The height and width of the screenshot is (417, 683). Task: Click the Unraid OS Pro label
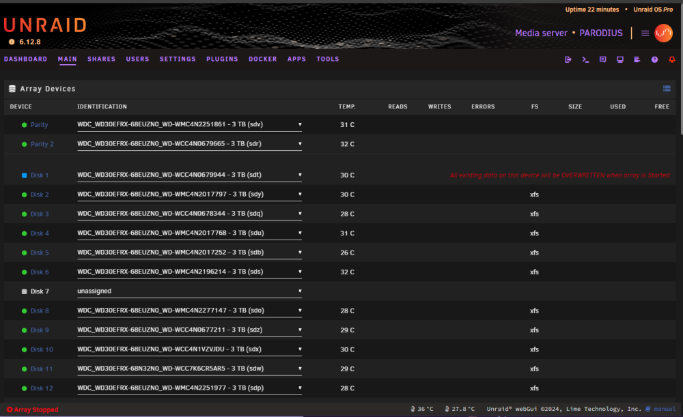pyautogui.click(x=653, y=10)
